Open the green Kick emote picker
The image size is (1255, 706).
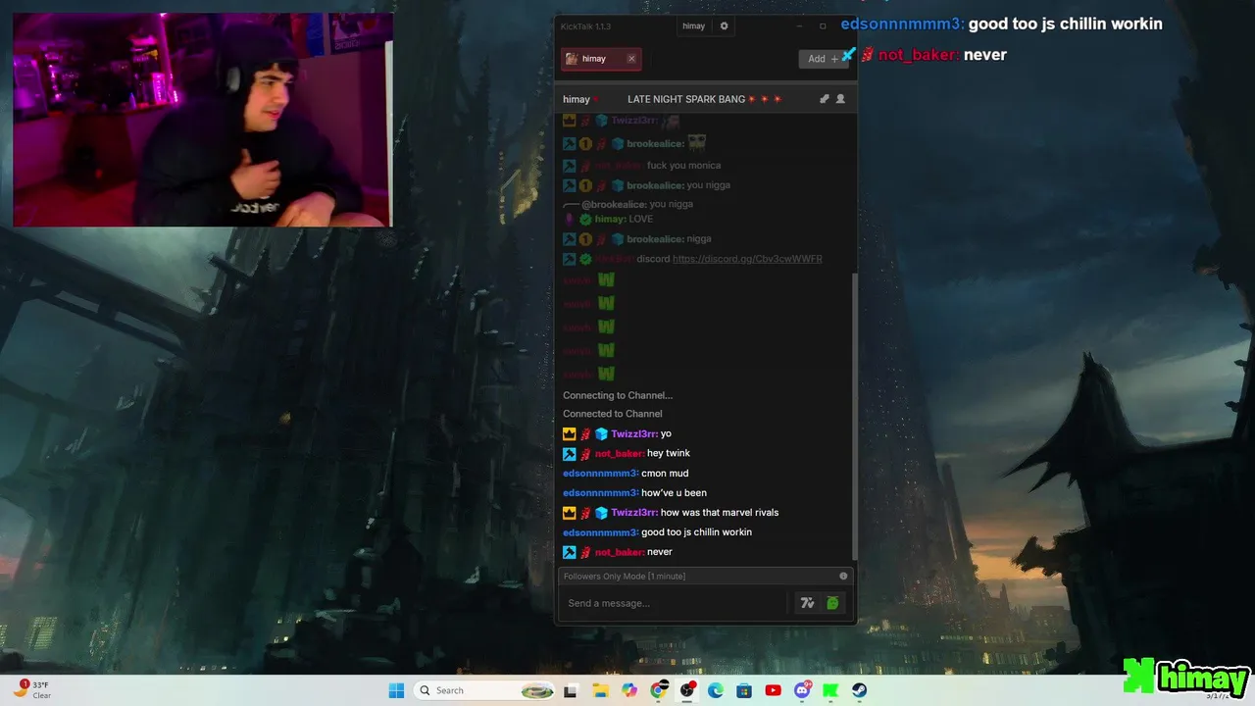point(832,603)
